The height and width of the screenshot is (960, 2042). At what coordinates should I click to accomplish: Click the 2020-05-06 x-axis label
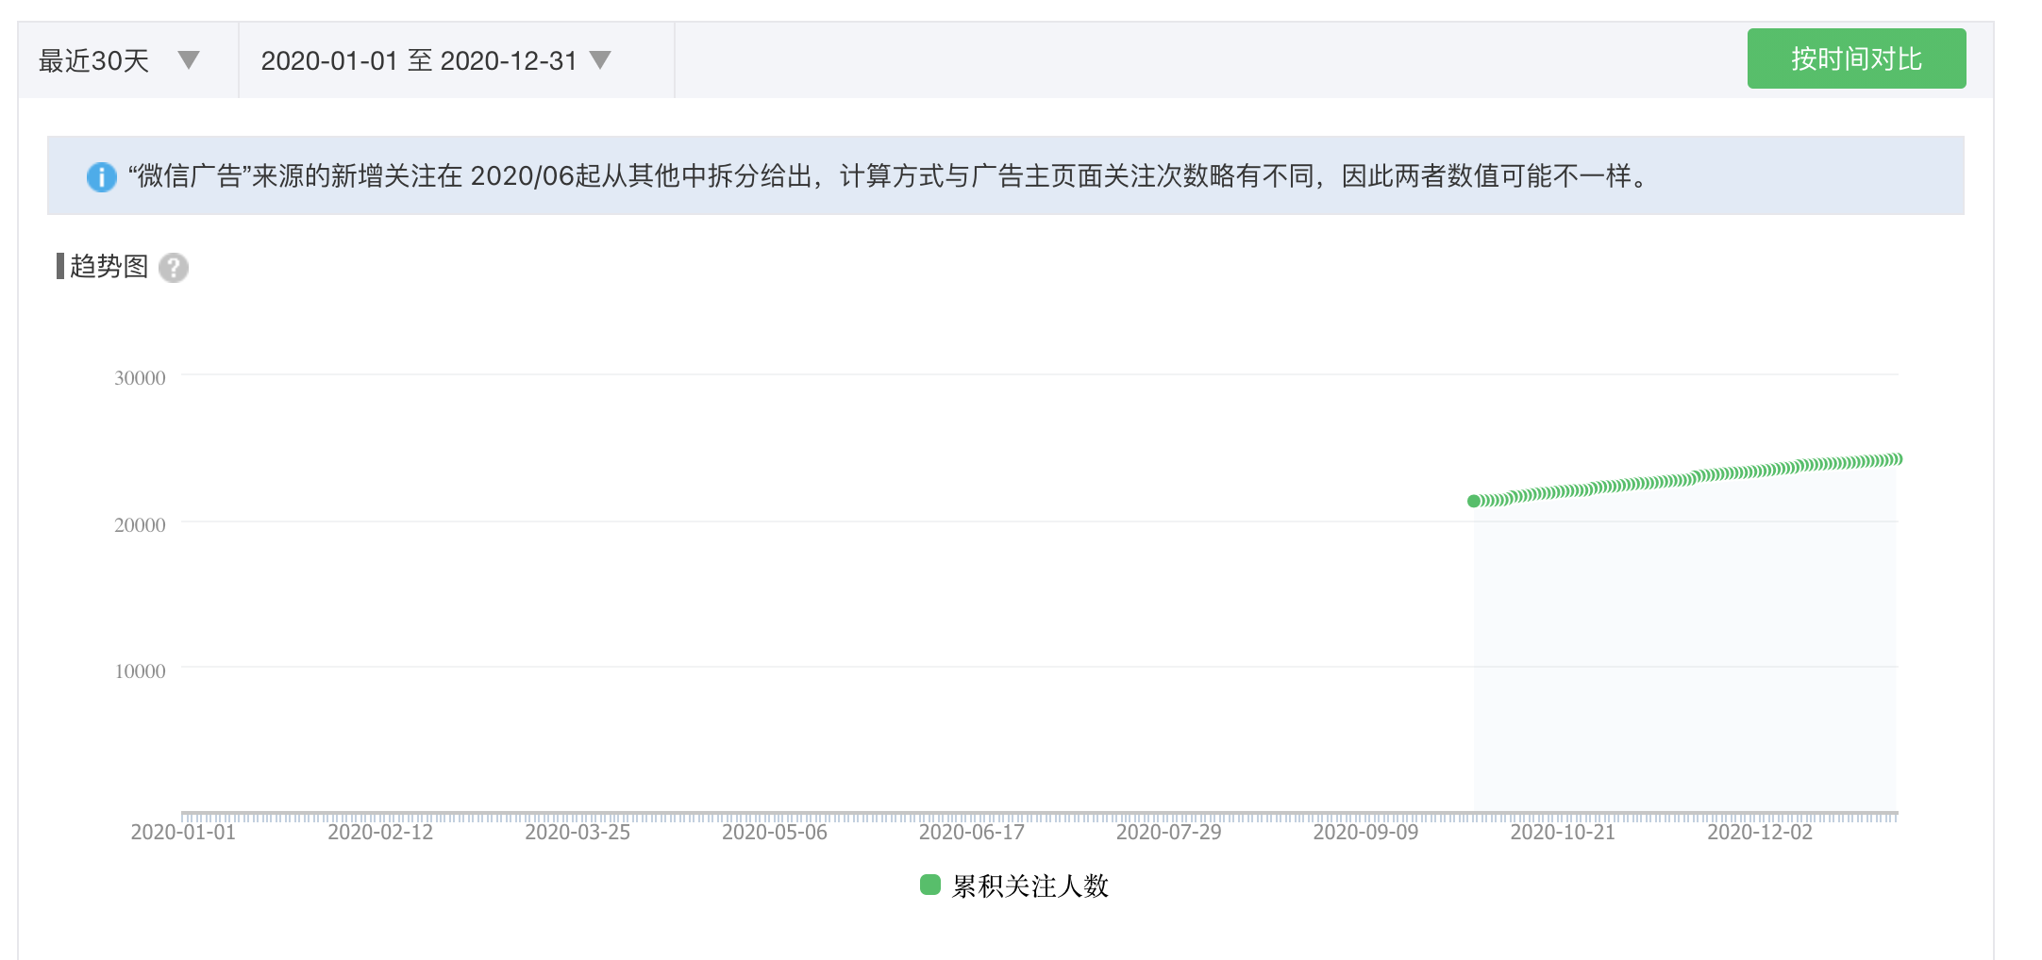775,832
